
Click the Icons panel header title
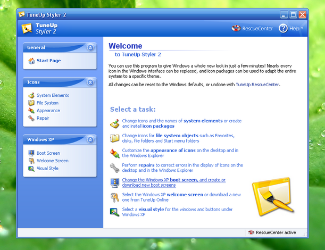click(x=34, y=82)
